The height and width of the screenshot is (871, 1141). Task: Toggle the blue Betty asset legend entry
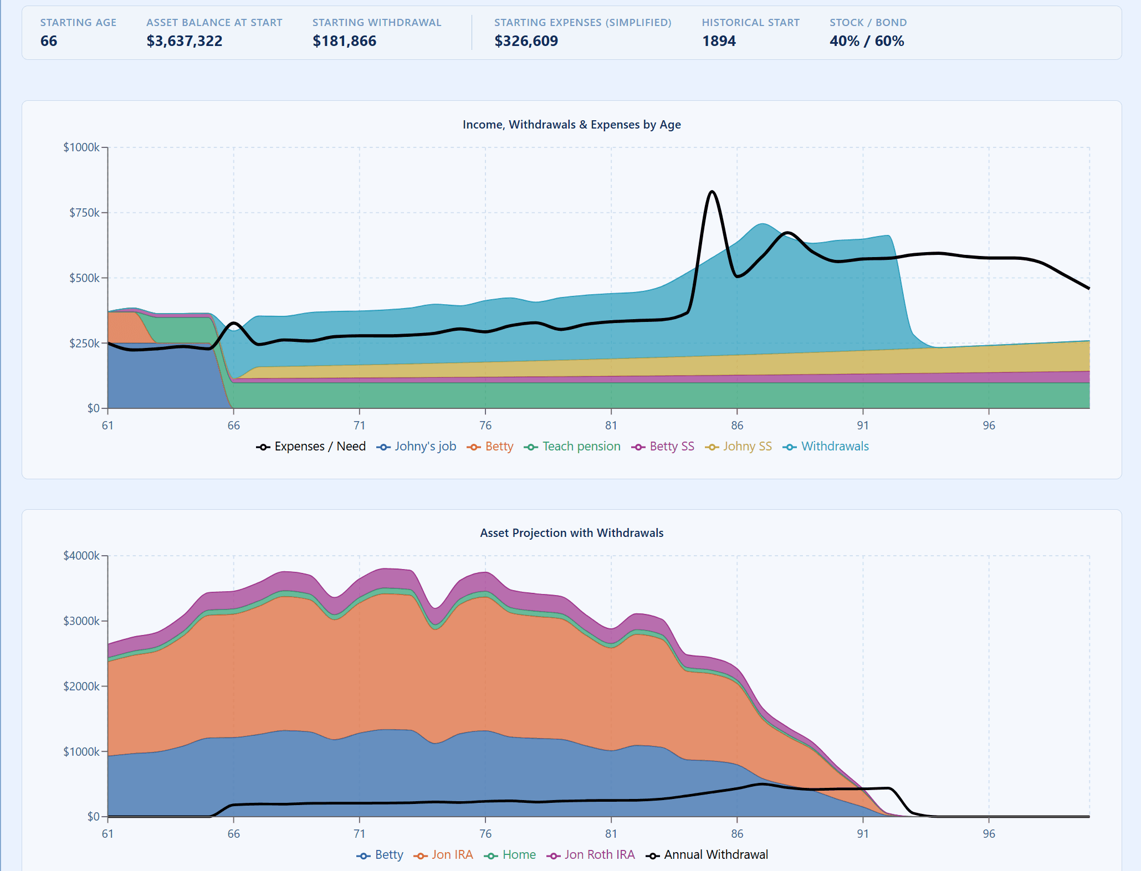[389, 855]
